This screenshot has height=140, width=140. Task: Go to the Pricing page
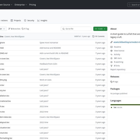(33, 5)
